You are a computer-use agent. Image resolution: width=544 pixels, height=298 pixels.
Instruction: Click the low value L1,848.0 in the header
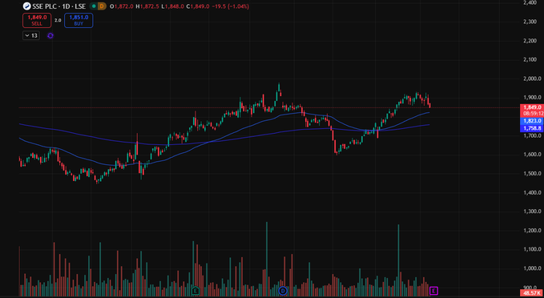(174, 6)
